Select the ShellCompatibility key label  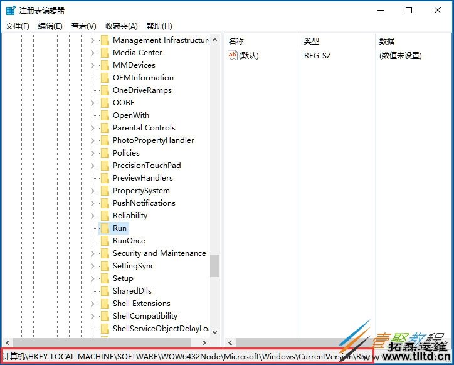pyautogui.click(x=145, y=316)
